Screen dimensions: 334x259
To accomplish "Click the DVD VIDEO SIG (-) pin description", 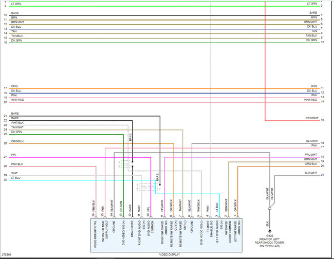I will pos(201,232).
